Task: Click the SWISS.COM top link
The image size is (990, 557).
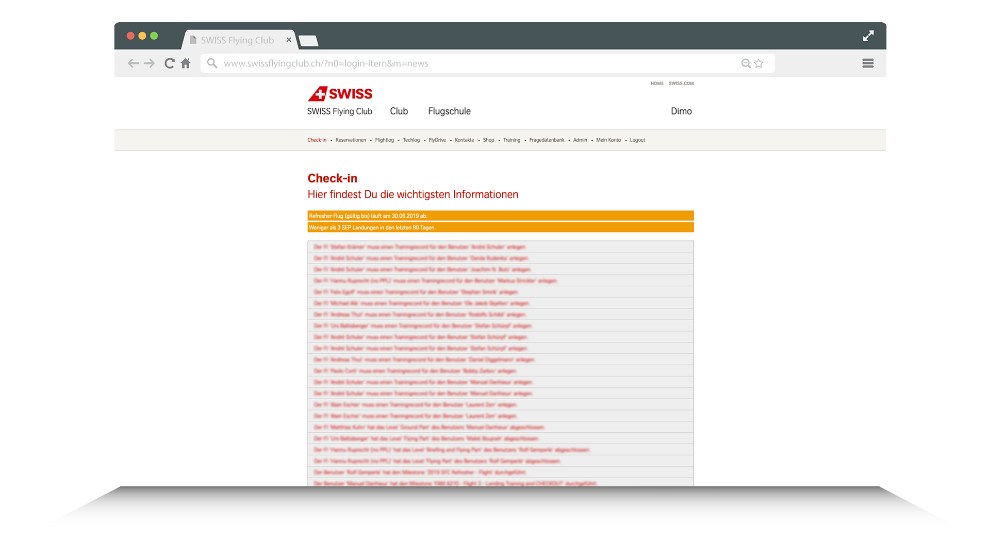Action: (681, 84)
